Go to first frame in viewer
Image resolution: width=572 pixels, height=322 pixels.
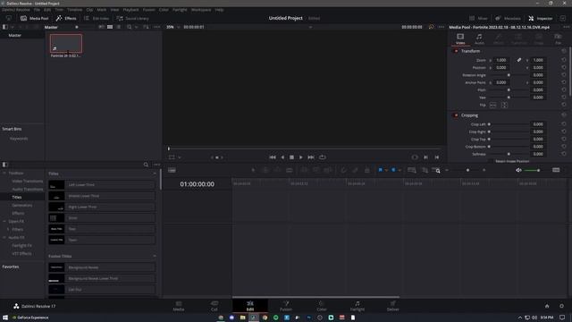pos(273,157)
